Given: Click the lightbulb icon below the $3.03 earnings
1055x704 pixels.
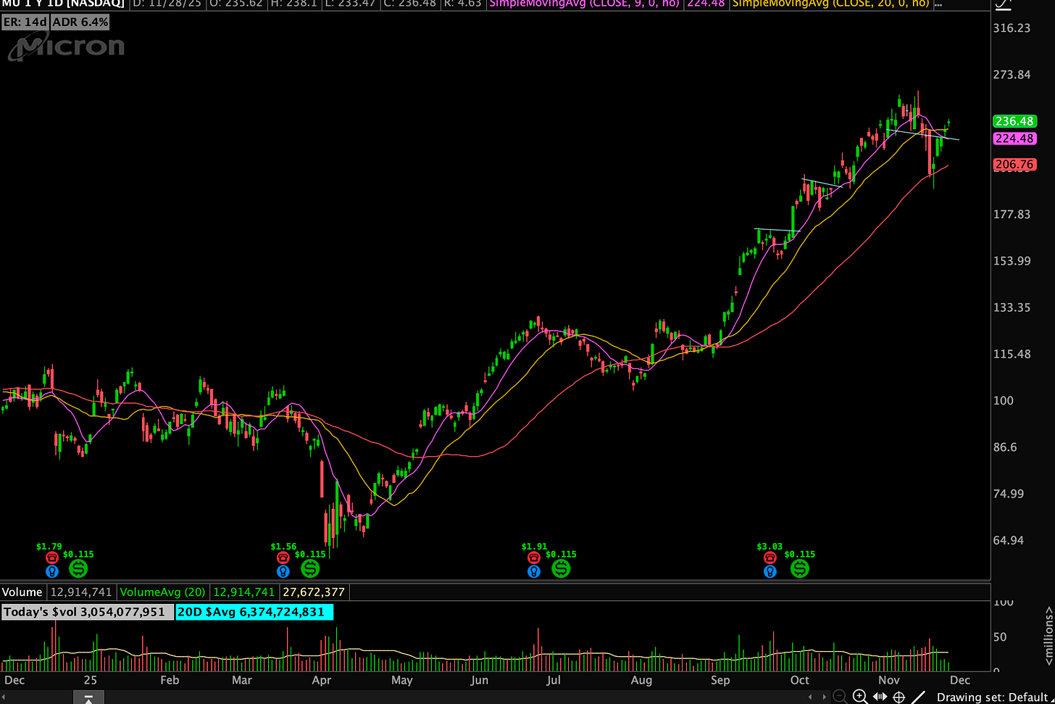Looking at the screenshot, I should (x=770, y=571).
